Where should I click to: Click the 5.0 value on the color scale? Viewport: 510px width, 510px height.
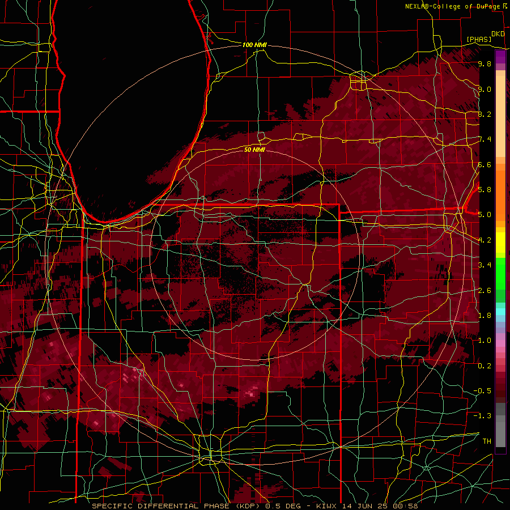tap(484, 215)
